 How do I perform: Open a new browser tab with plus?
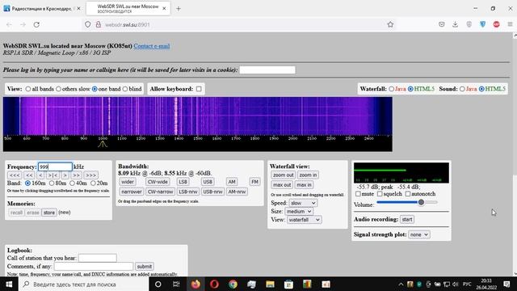(179, 9)
